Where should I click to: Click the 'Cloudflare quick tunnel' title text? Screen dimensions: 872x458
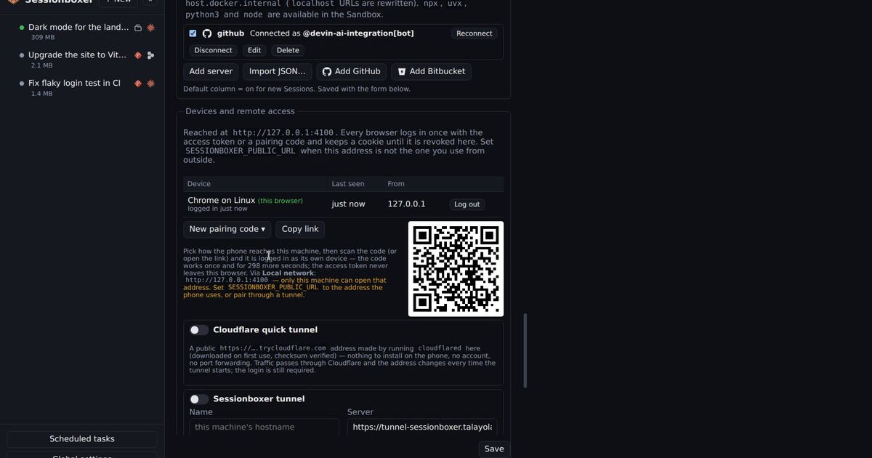tap(265, 330)
